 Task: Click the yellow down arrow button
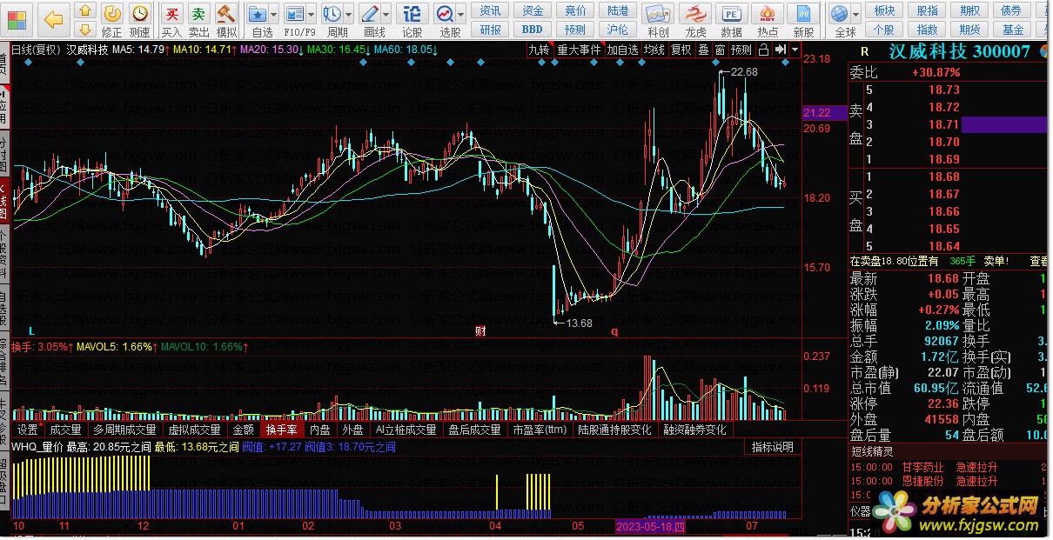pyautogui.click(x=84, y=30)
